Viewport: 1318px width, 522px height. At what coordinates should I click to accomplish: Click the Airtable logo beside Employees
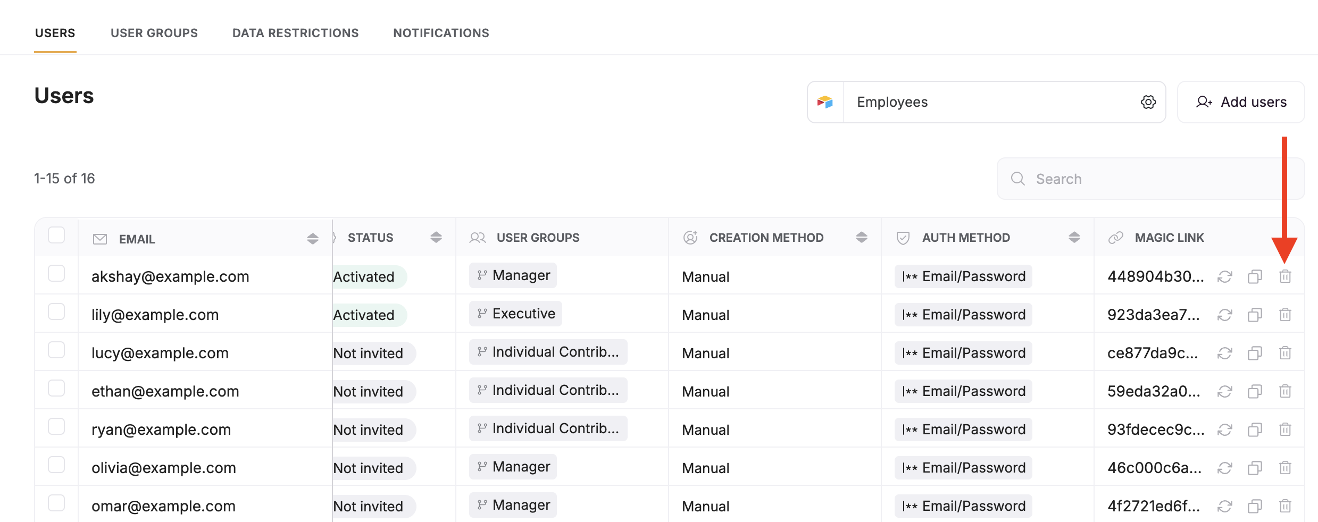point(825,102)
